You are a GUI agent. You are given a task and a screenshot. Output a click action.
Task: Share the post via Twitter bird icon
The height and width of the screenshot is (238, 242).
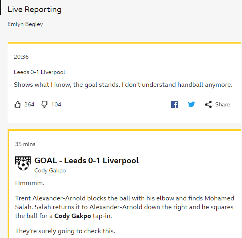click(x=192, y=104)
